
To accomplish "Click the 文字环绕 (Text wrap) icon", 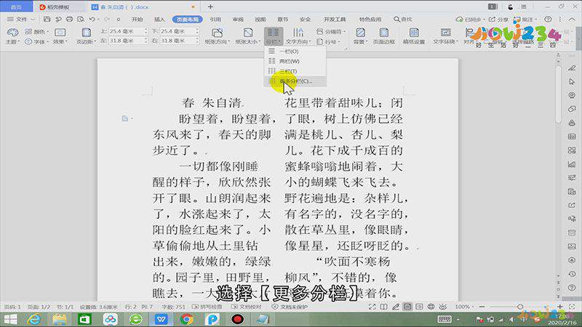I will tap(445, 33).
